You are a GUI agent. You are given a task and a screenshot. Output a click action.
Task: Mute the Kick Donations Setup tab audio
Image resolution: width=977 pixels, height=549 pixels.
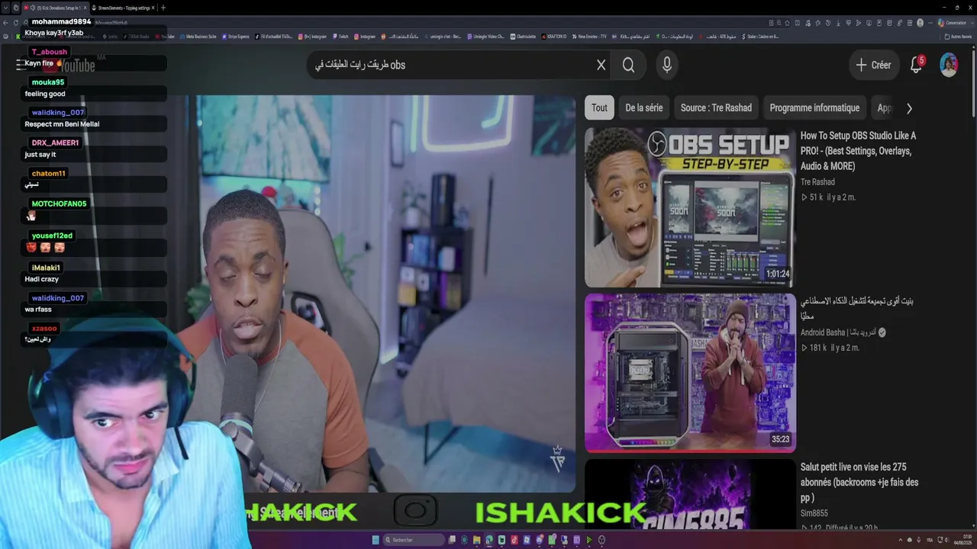pyautogui.click(x=33, y=8)
